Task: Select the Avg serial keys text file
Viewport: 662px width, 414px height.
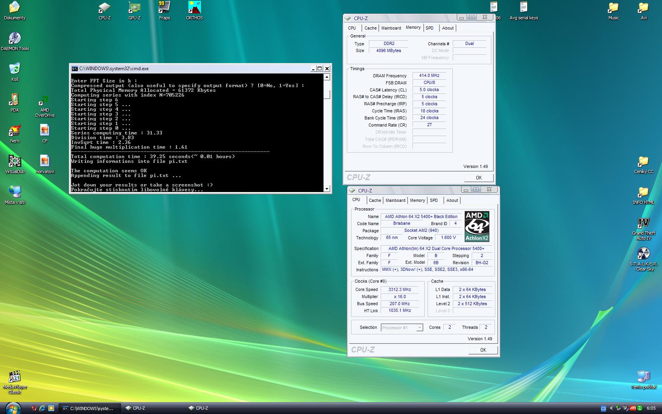Action: tap(523, 11)
